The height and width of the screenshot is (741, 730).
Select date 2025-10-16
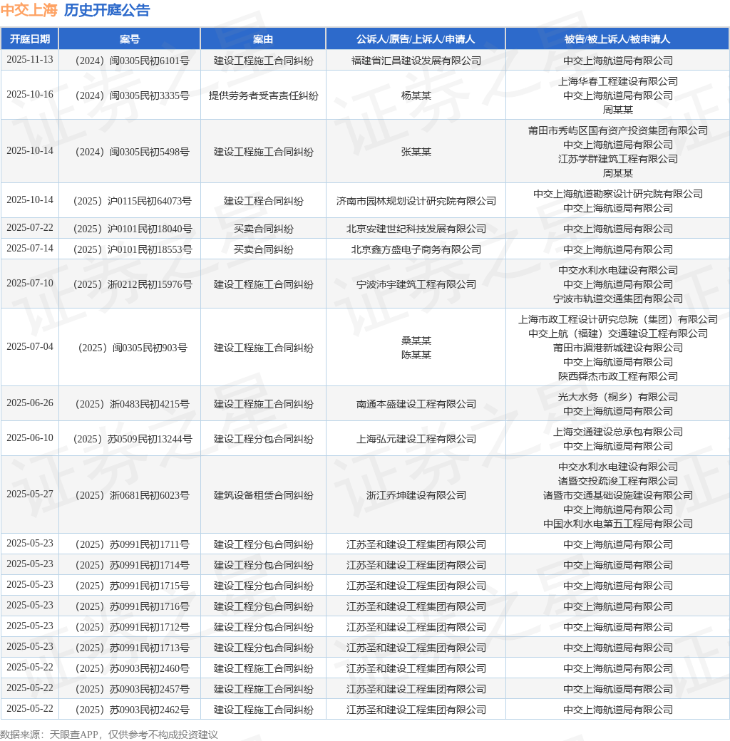tap(30, 95)
